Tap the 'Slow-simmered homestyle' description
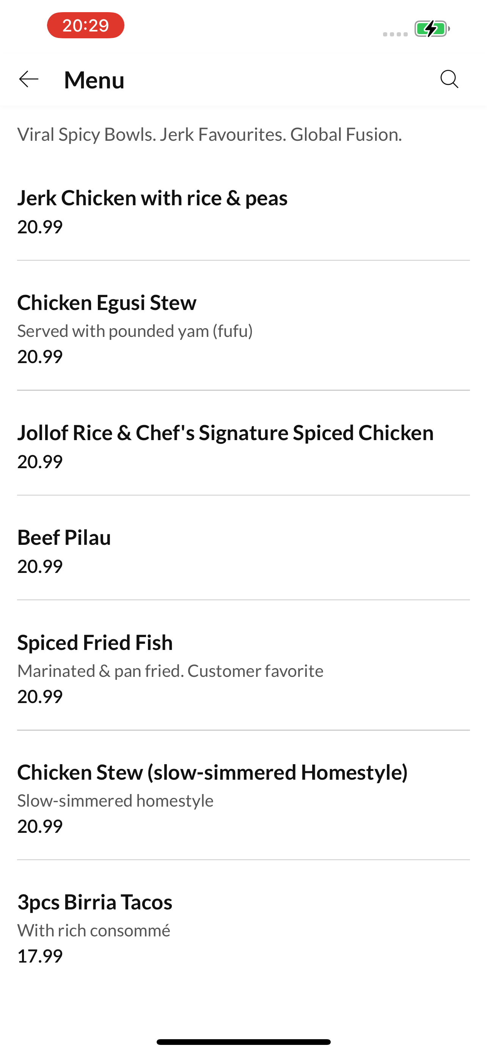This screenshot has width=487, height=1054. coord(115,801)
